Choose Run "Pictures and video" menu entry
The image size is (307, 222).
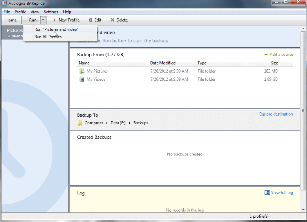pyautogui.click(x=60, y=29)
